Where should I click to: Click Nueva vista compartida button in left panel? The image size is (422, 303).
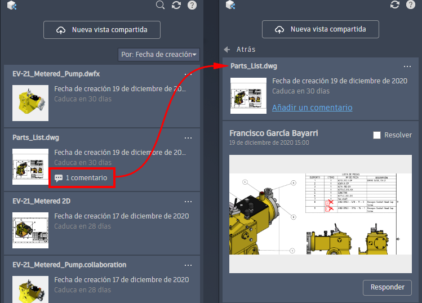(x=102, y=30)
